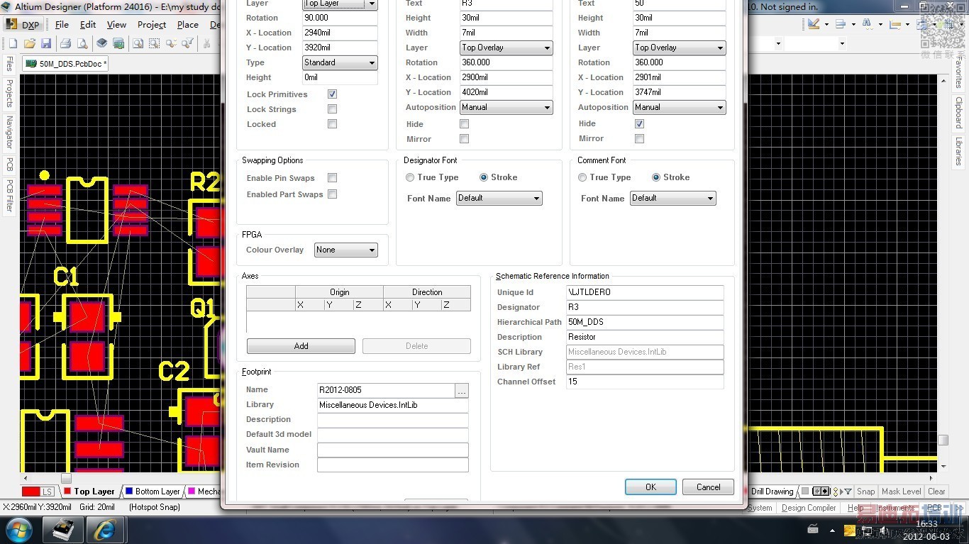This screenshot has width=969, height=544.
Task: Click the Mask Level button
Action: coord(901,492)
